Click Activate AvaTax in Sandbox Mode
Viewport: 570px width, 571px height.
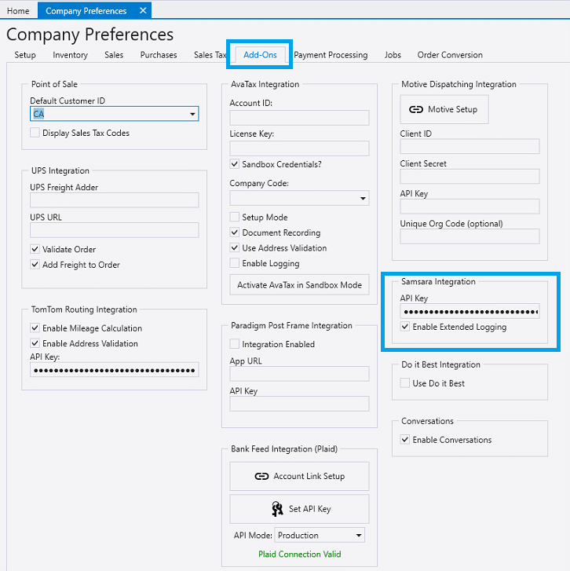tap(299, 285)
